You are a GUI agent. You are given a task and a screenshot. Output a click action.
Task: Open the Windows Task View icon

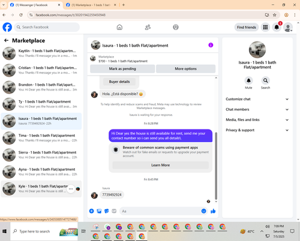[x=83, y=231]
